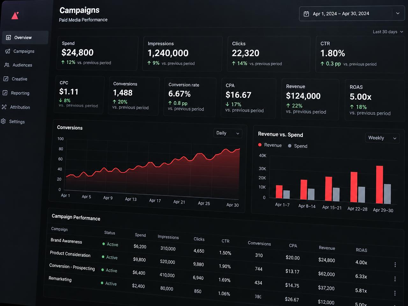Select the Overview menu item
Image resolution: width=408 pixels, height=306 pixels.
(25, 37)
